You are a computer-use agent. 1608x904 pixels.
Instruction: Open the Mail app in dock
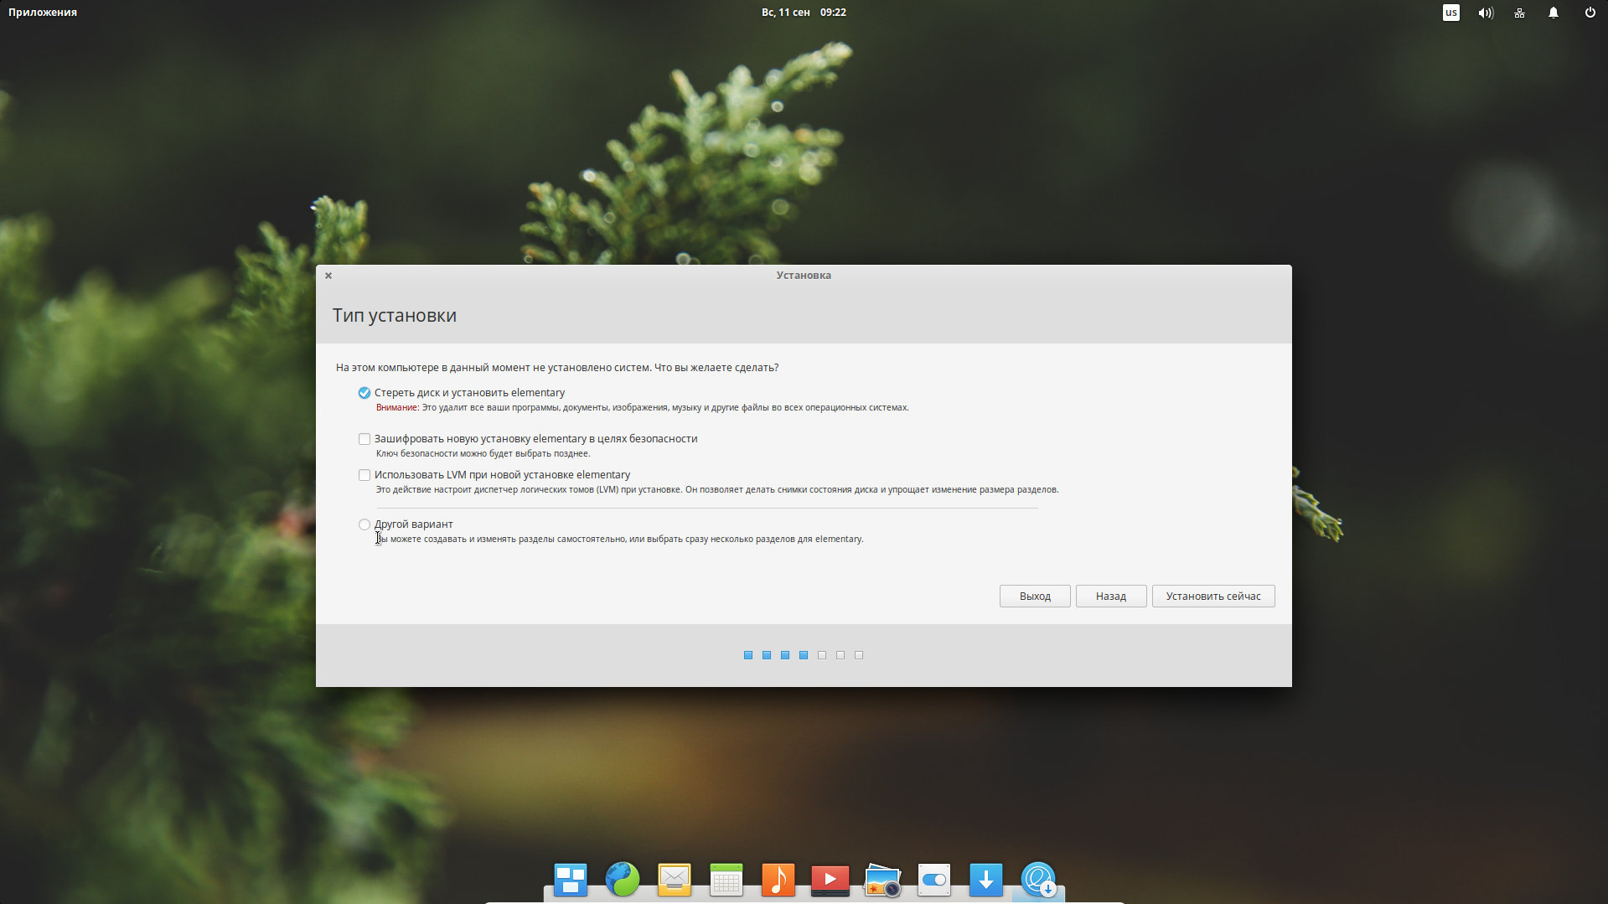tap(675, 880)
